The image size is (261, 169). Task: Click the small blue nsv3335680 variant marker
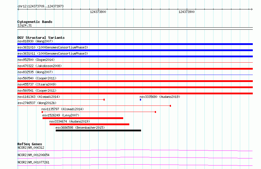pos(140,100)
